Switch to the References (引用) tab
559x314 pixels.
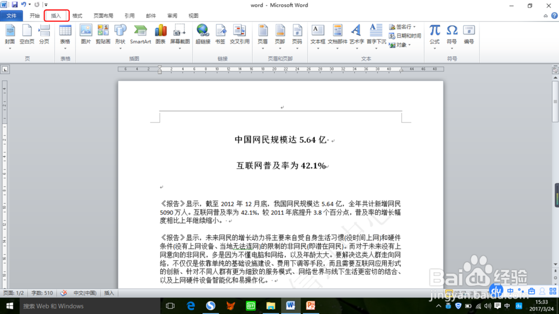click(130, 16)
